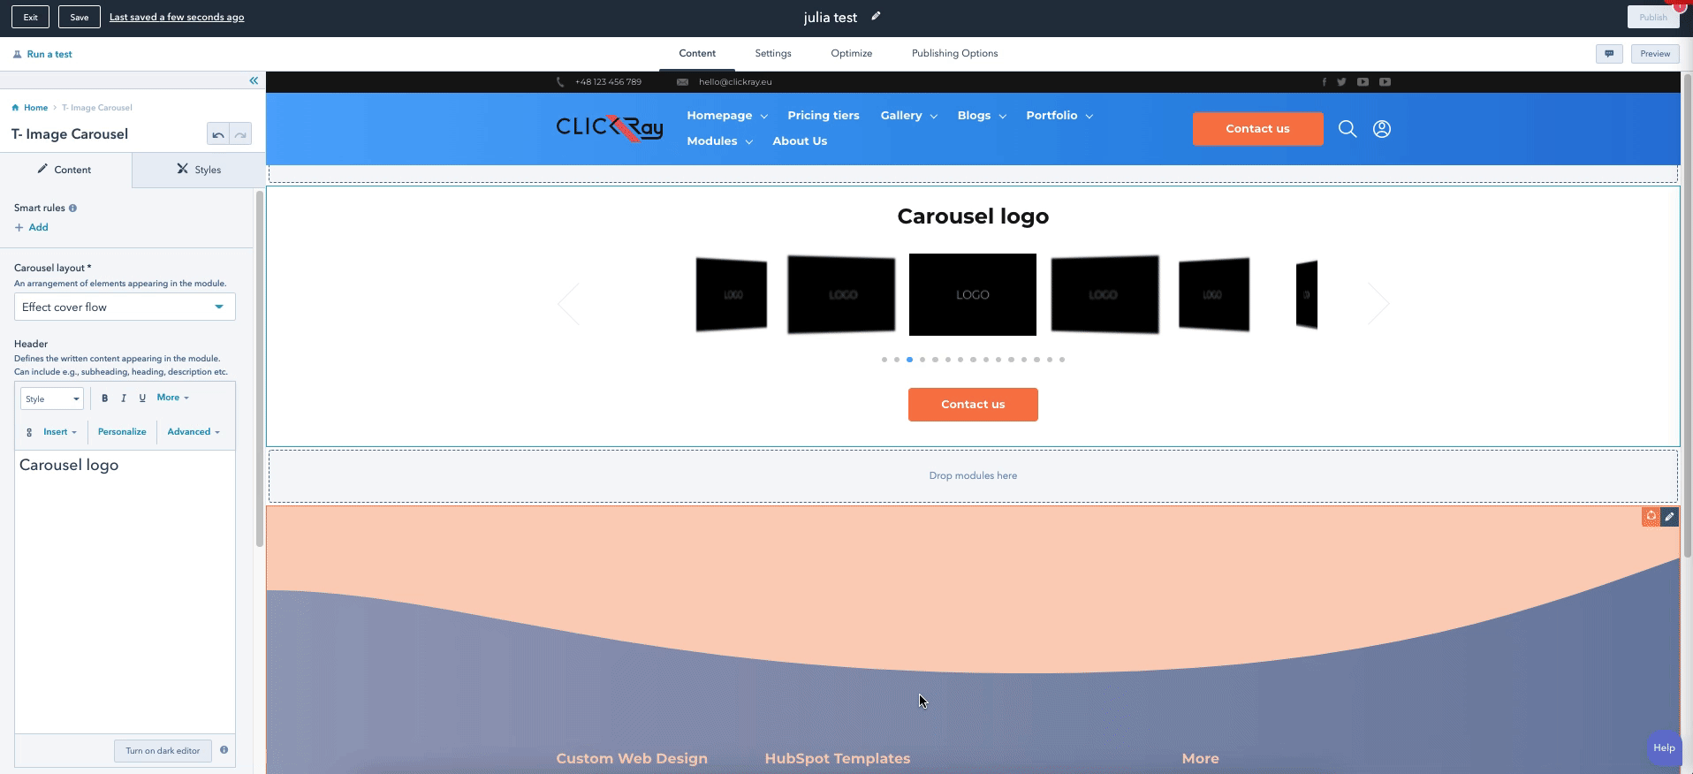1693x774 pixels.
Task: Apply italic formatting in header editor
Action: click(124, 398)
